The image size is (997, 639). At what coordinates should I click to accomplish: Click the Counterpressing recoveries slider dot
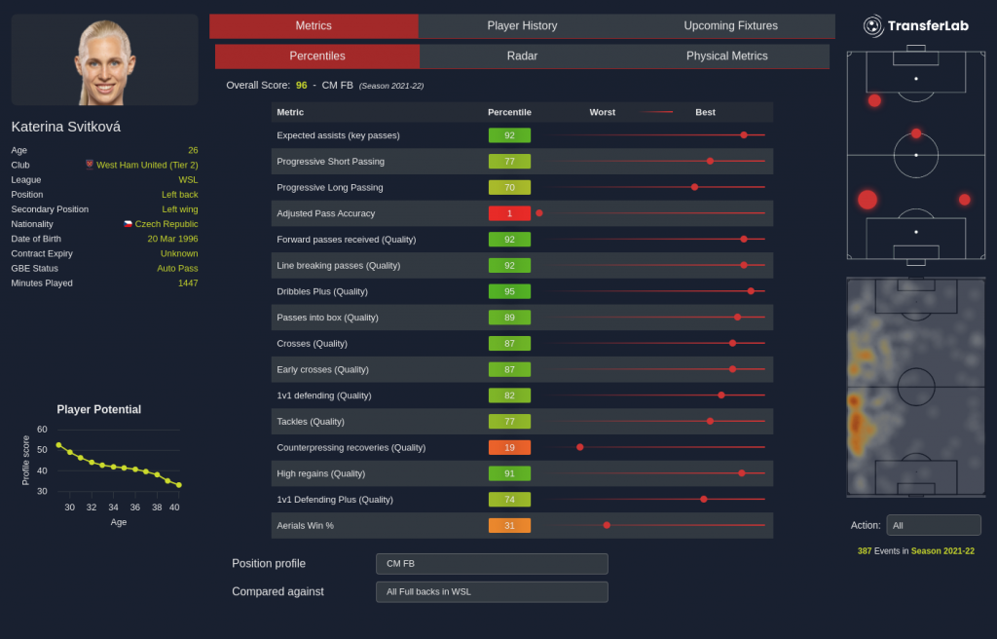tap(580, 447)
